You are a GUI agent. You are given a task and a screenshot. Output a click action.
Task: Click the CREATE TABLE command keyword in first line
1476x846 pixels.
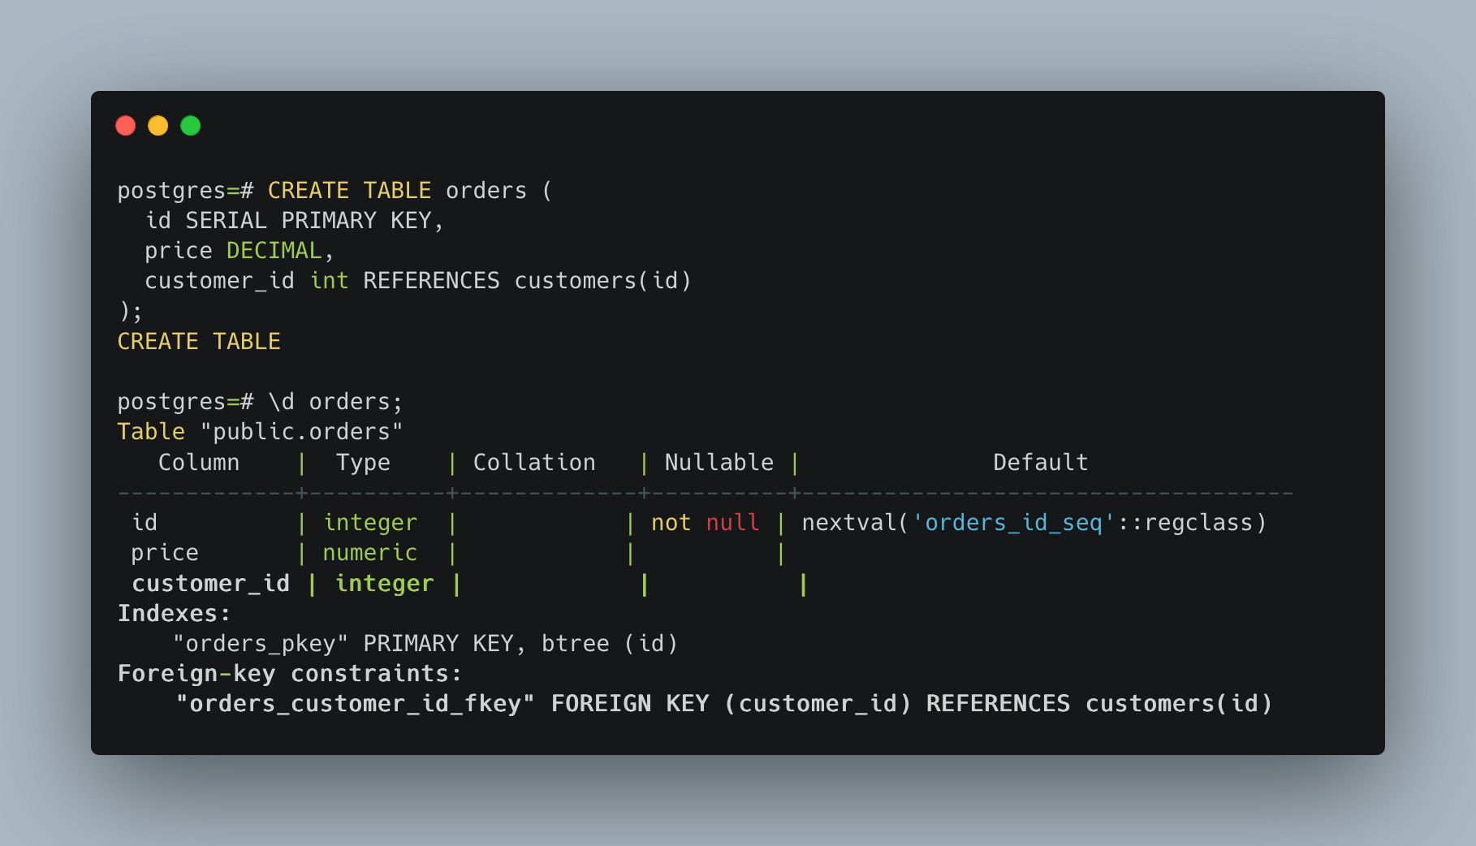coord(349,191)
